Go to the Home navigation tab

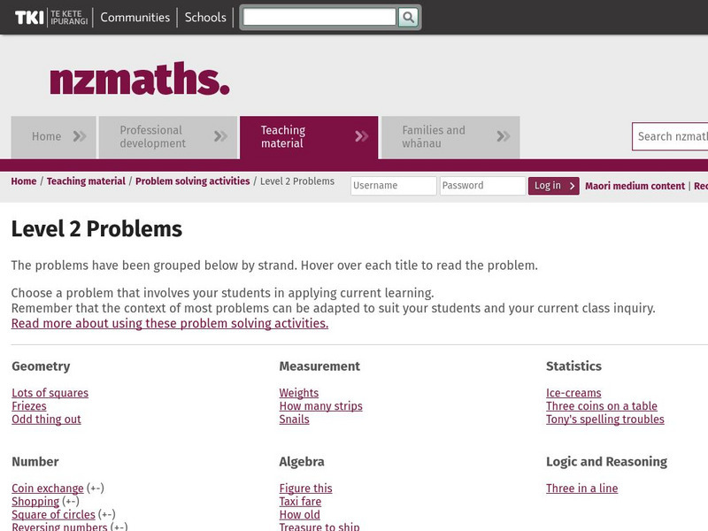coord(53,137)
